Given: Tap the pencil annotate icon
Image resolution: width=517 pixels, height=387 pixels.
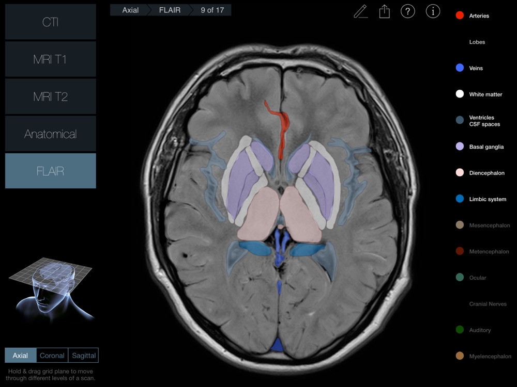Looking at the screenshot, I should point(360,11).
